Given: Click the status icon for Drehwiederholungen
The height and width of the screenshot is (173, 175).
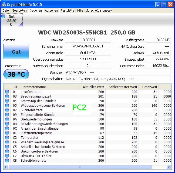Looking at the screenshot, I should (7, 119).
